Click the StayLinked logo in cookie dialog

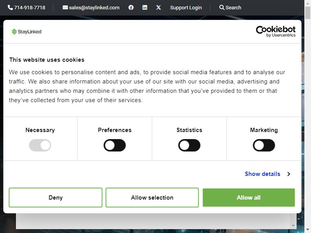(x=26, y=32)
